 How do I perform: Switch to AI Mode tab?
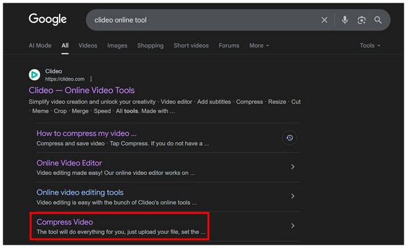pos(40,45)
